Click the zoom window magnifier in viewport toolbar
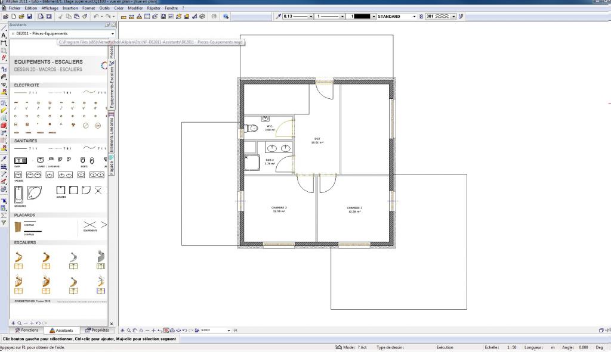Screen dimensions: 611x352 (x=129, y=330)
